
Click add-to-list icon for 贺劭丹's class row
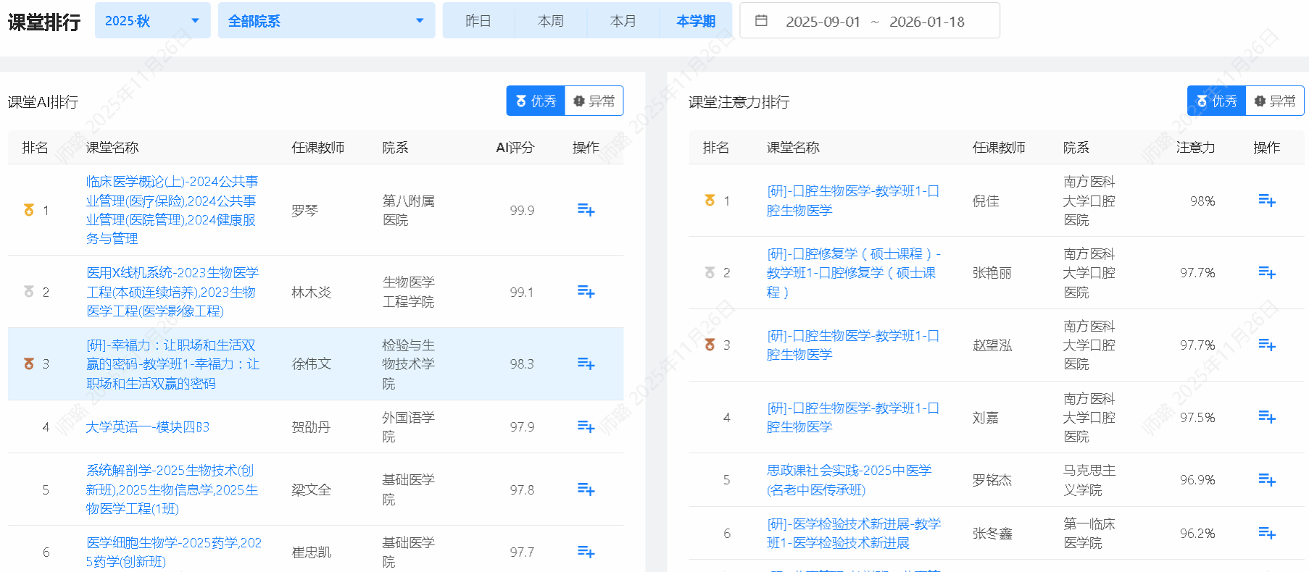point(586,426)
